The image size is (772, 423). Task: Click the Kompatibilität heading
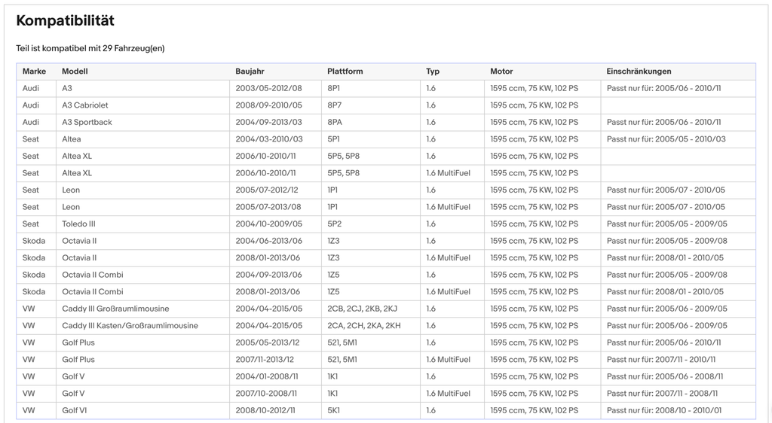coord(66,20)
